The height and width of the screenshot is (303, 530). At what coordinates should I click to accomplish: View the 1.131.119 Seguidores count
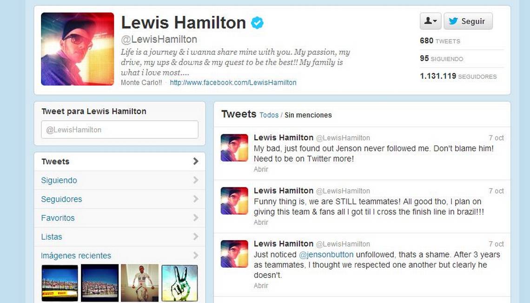coord(458,76)
